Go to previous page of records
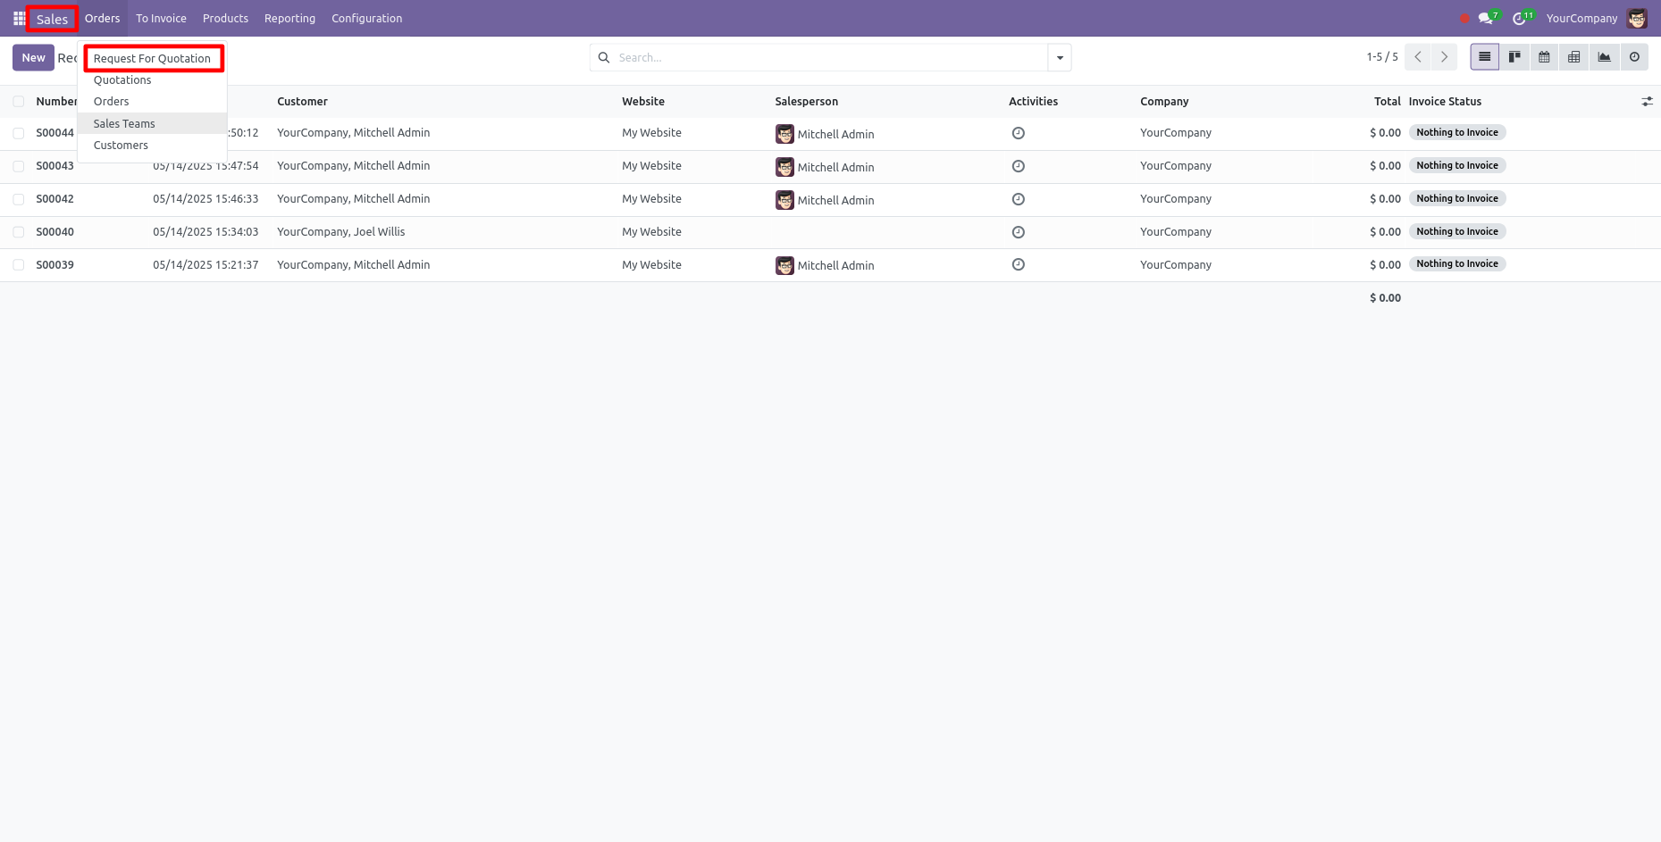 [x=1418, y=57]
